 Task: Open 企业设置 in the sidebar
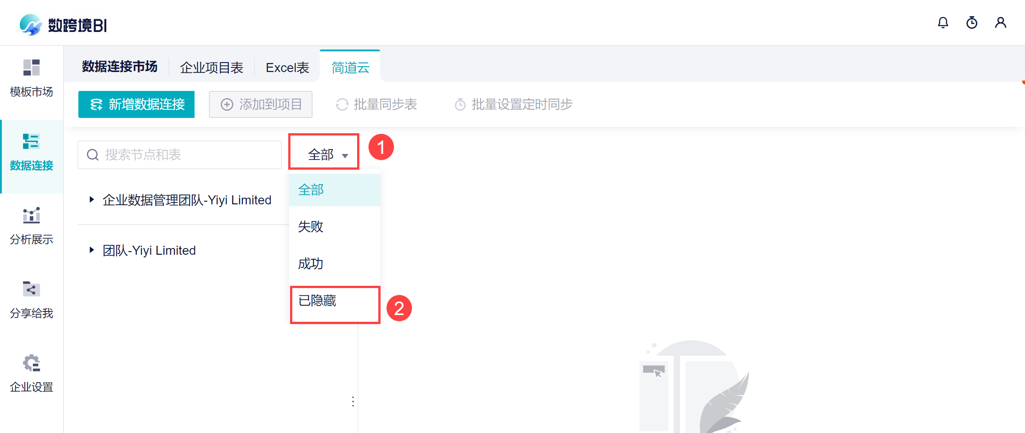click(x=32, y=374)
